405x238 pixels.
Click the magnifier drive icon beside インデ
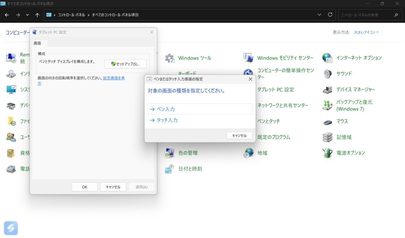click(x=11, y=74)
